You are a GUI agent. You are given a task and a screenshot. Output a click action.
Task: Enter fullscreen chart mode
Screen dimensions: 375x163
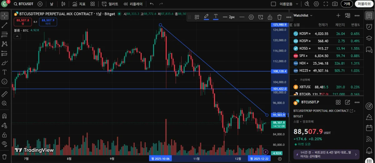coord(326,4)
